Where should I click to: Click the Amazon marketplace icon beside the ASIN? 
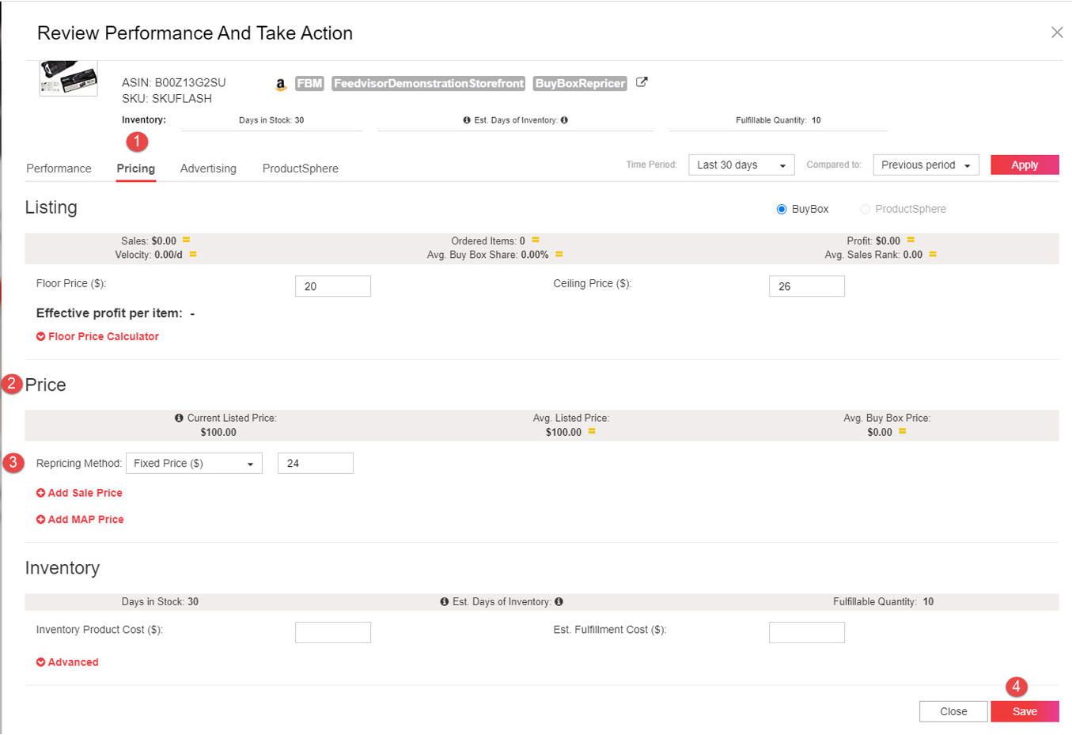[281, 83]
